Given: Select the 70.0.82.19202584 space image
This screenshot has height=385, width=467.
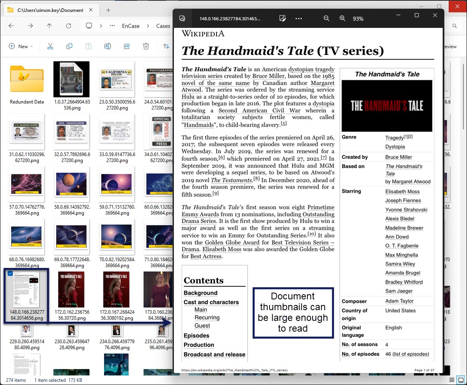Looking at the screenshot, I should coord(116,236).
